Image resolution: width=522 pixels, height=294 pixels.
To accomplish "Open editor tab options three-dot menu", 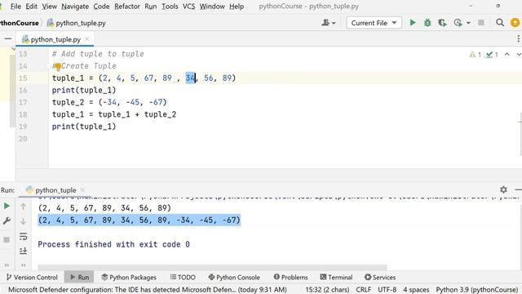I will click(518, 39).
